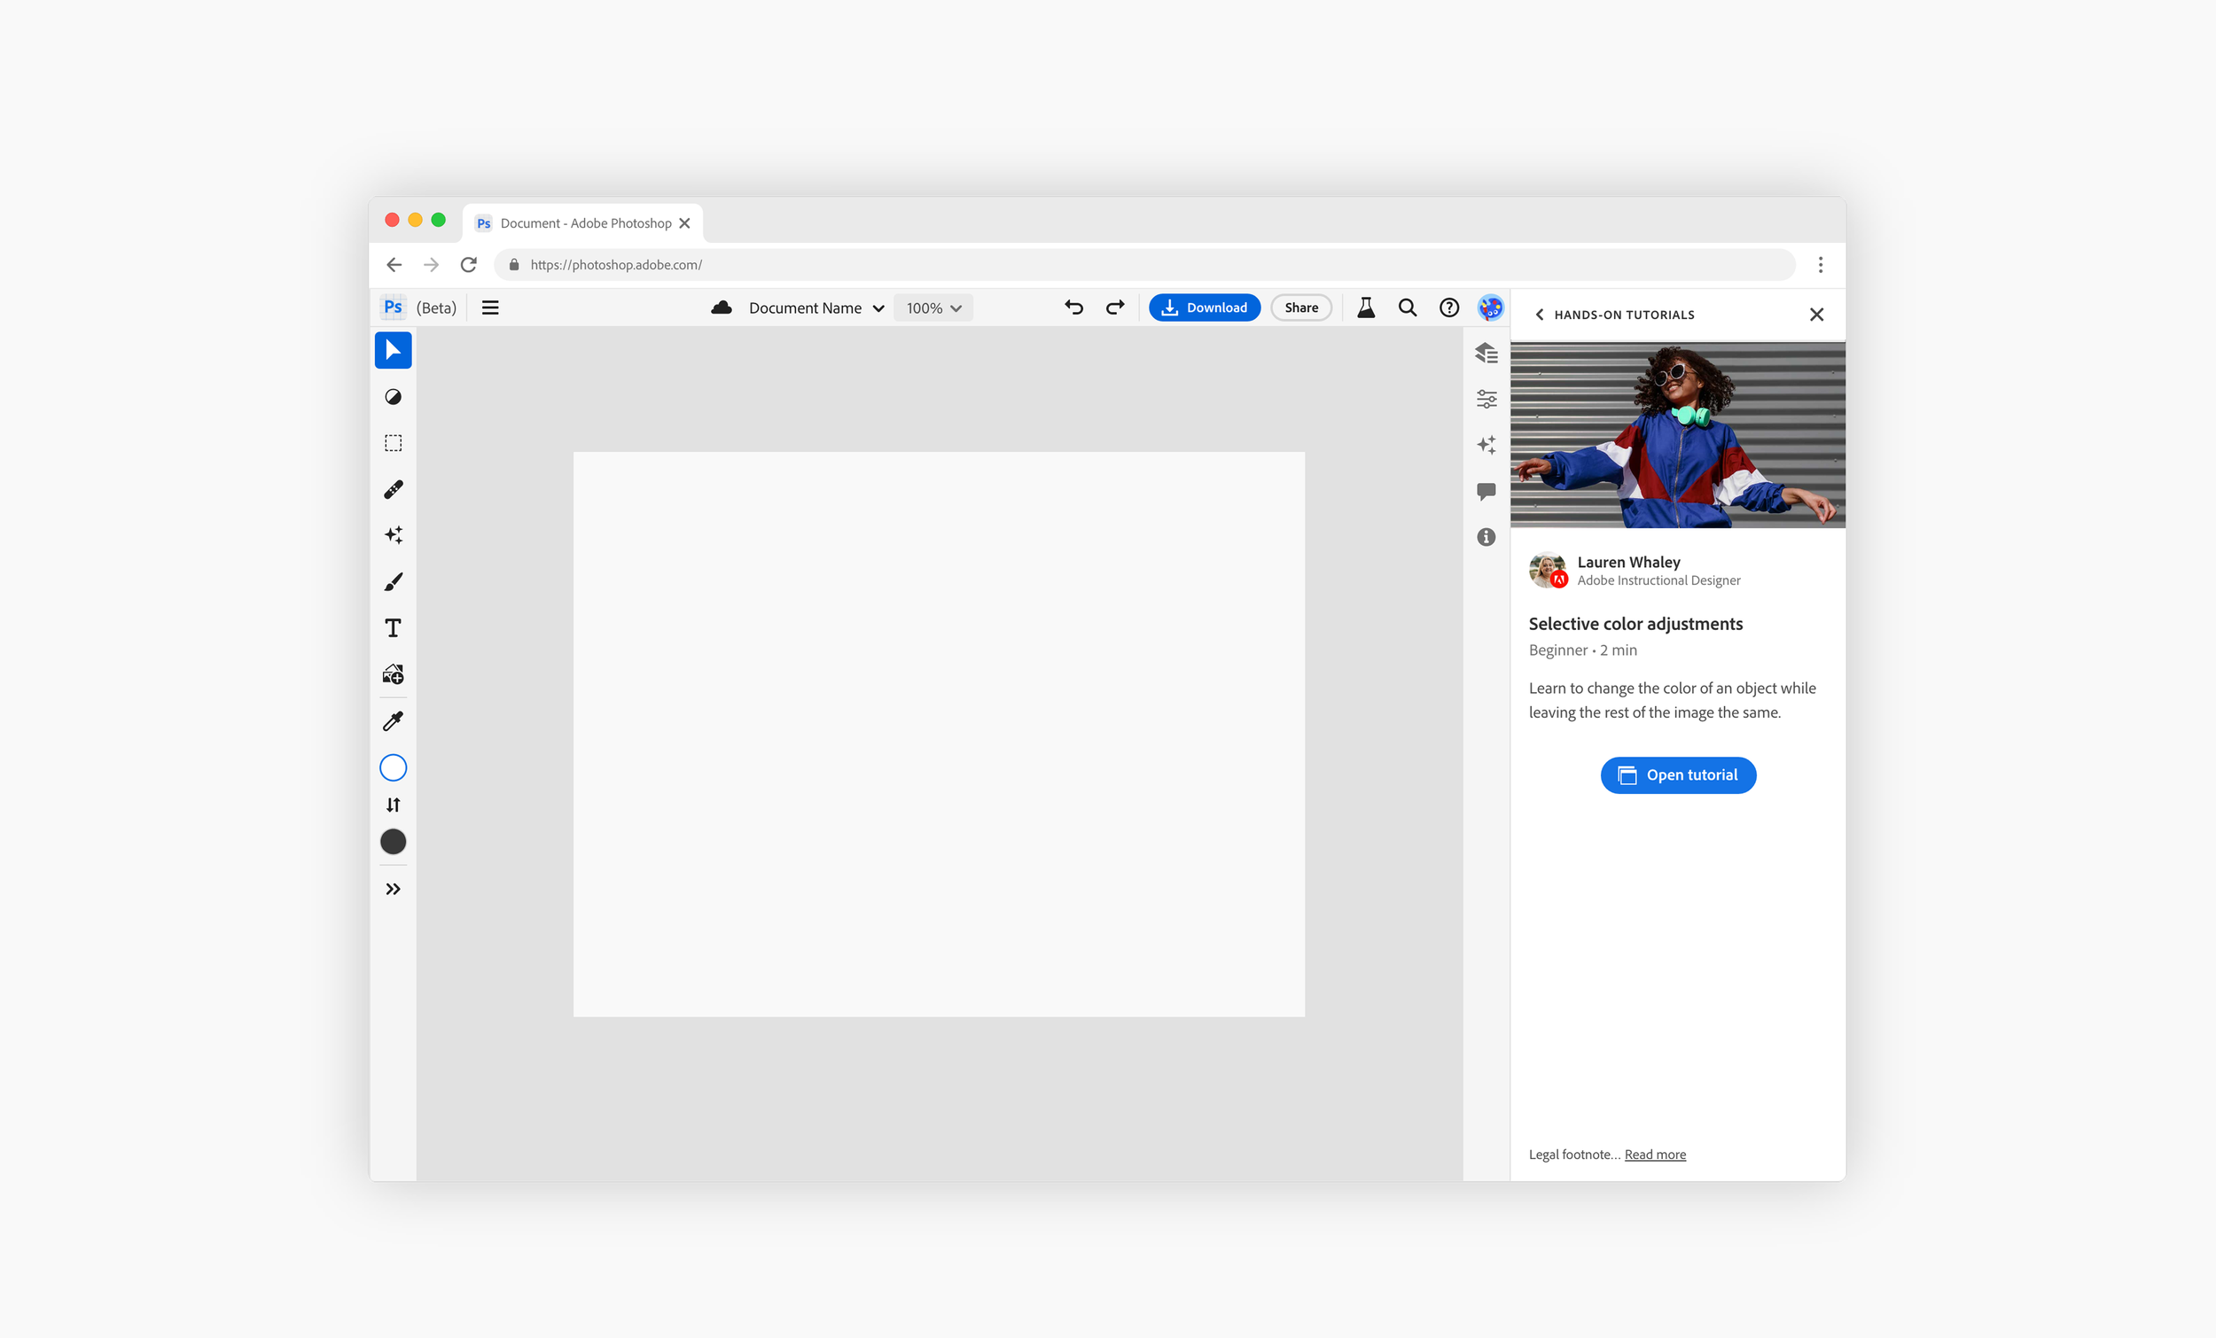Open the Layers panel icon
Viewport: 2216px width, 1338px height.
click(x=1486, y=354)
